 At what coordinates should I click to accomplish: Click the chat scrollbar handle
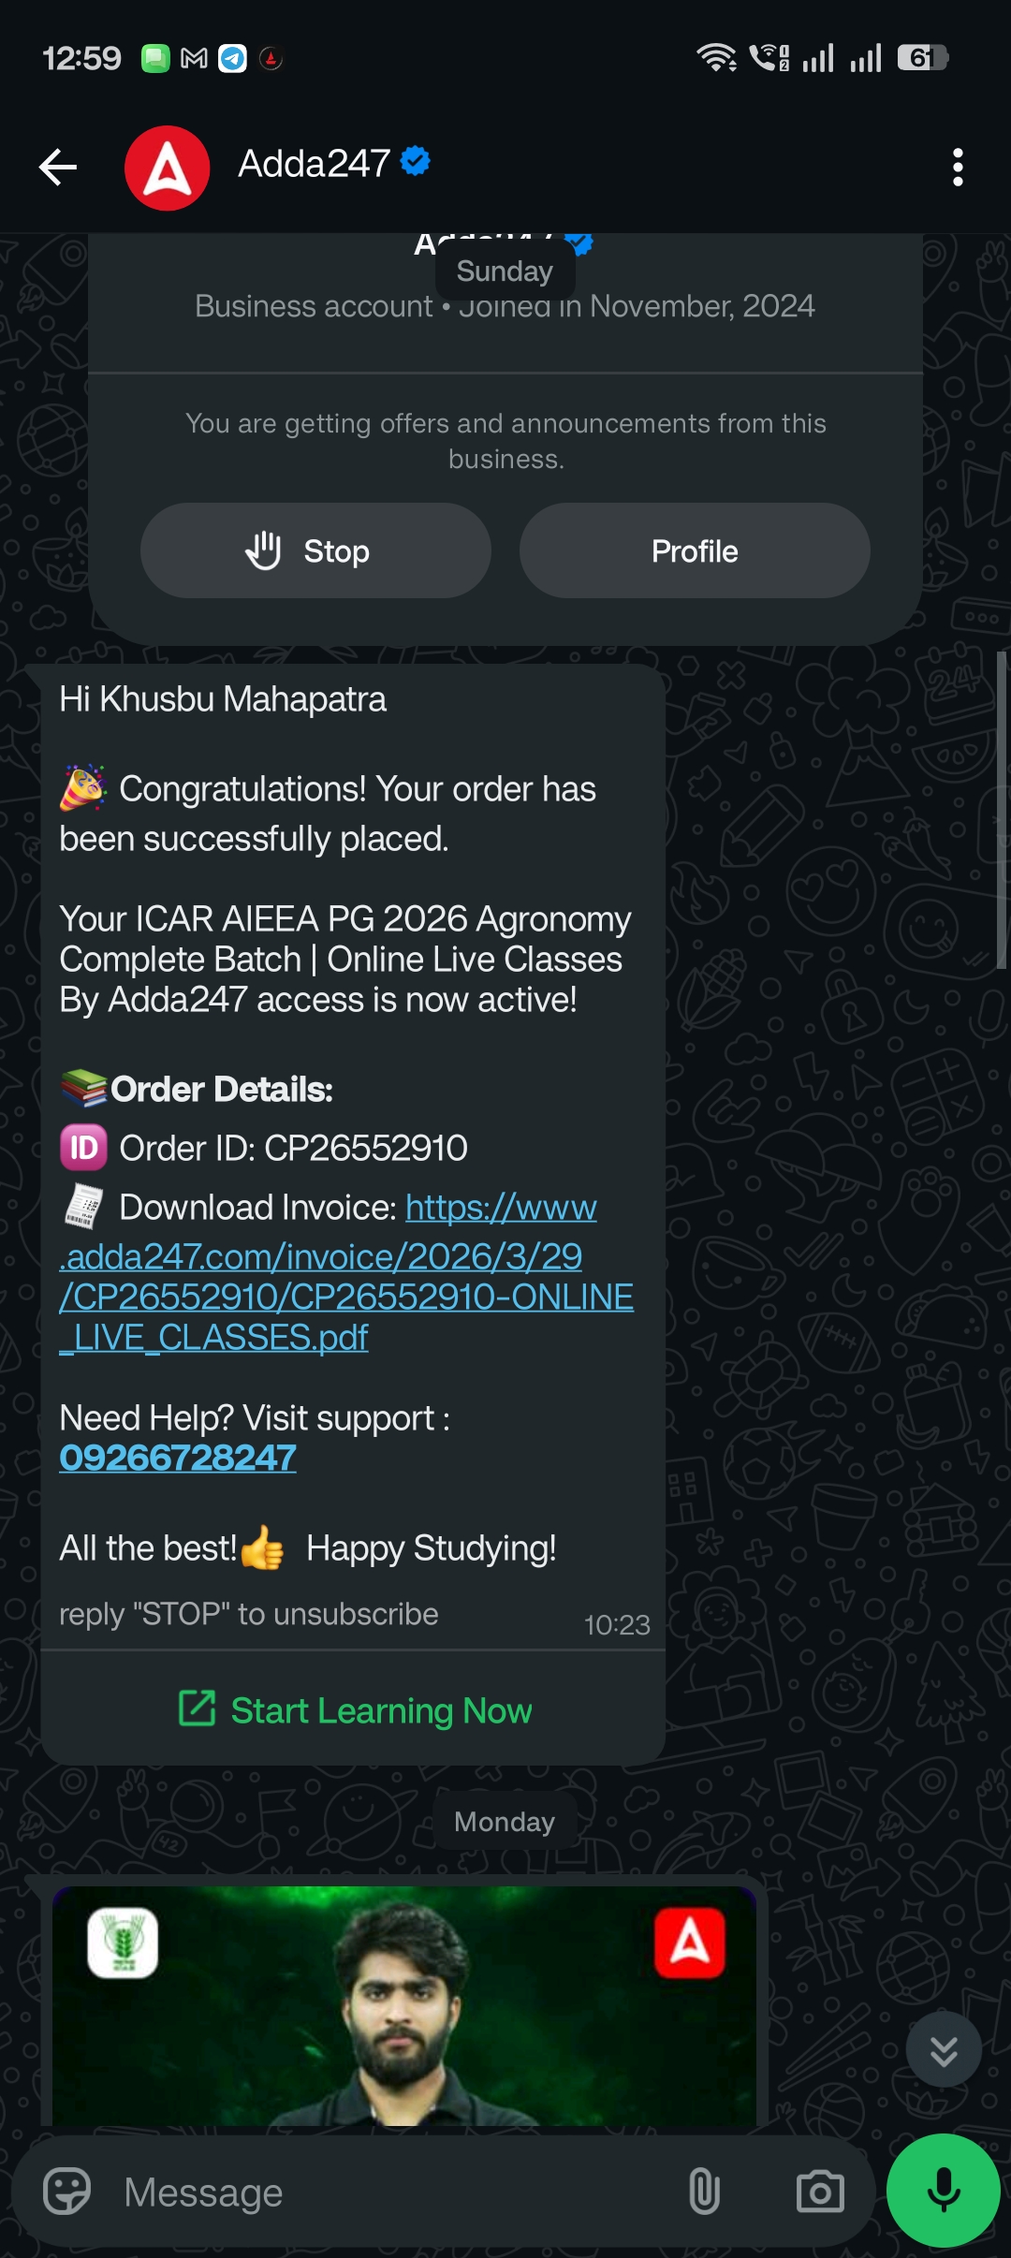pyautogui.click(x=1001, y=810)
